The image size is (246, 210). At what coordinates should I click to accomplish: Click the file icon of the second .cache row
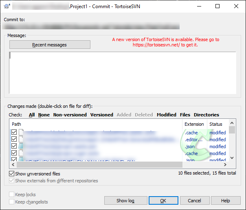point(21,153)
